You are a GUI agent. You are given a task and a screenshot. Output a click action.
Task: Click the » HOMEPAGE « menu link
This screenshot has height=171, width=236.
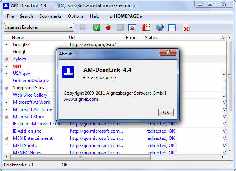(126, 16)
